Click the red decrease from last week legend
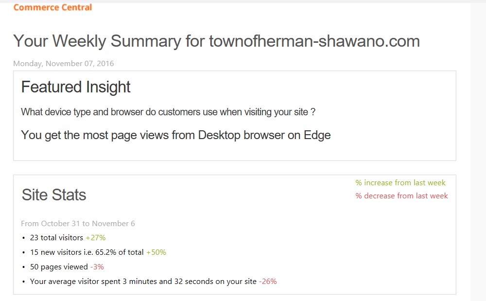 [401, 196]
